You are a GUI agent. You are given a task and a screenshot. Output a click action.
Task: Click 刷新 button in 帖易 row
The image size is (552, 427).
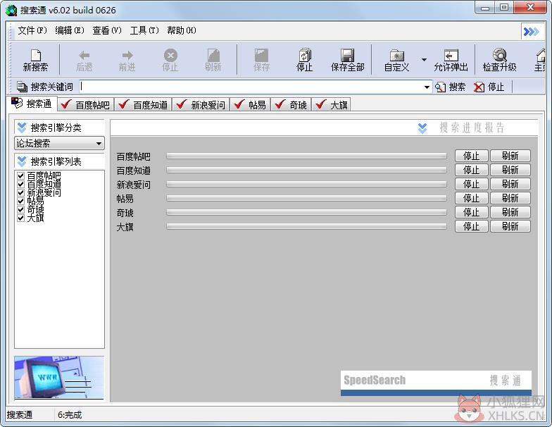click(510, 198)
